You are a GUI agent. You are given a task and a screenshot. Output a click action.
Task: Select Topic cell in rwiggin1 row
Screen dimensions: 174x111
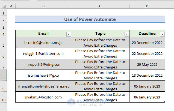tap(100, 53)
